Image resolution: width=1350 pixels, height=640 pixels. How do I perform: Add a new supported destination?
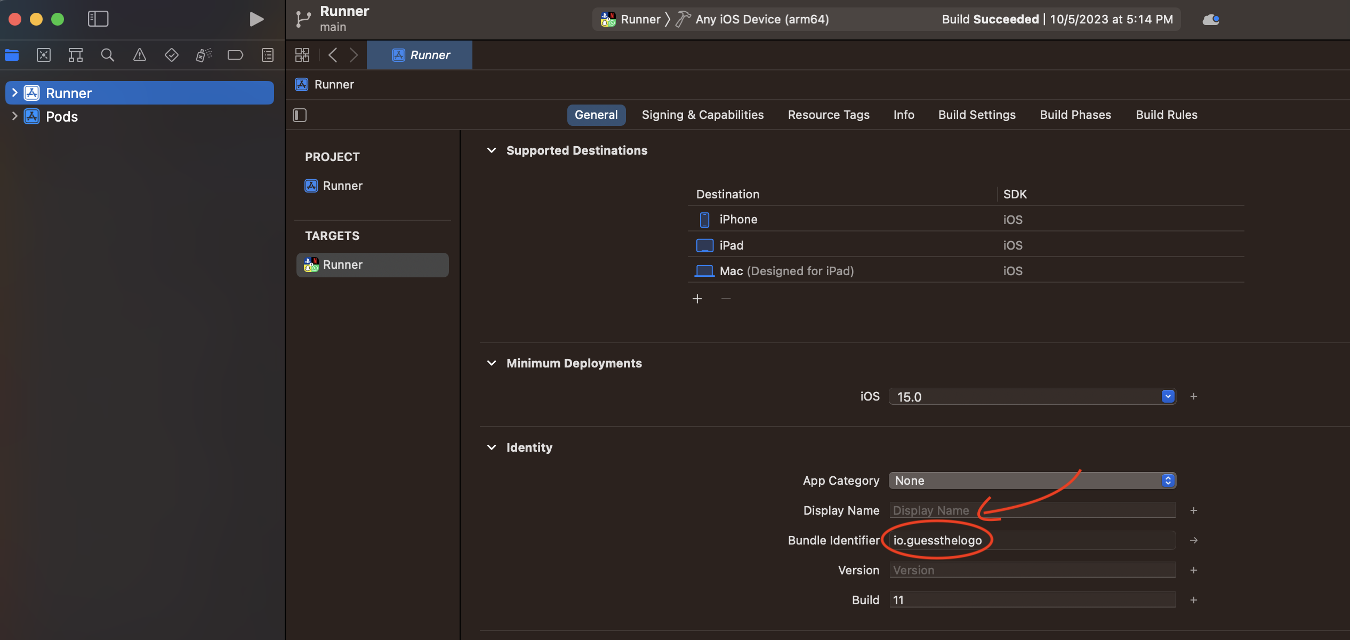point(697,299)
